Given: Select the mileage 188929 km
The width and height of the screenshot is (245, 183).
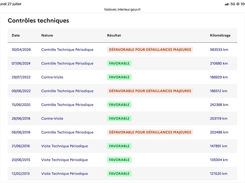Looking at the screenshot, I should click(219, 77).
